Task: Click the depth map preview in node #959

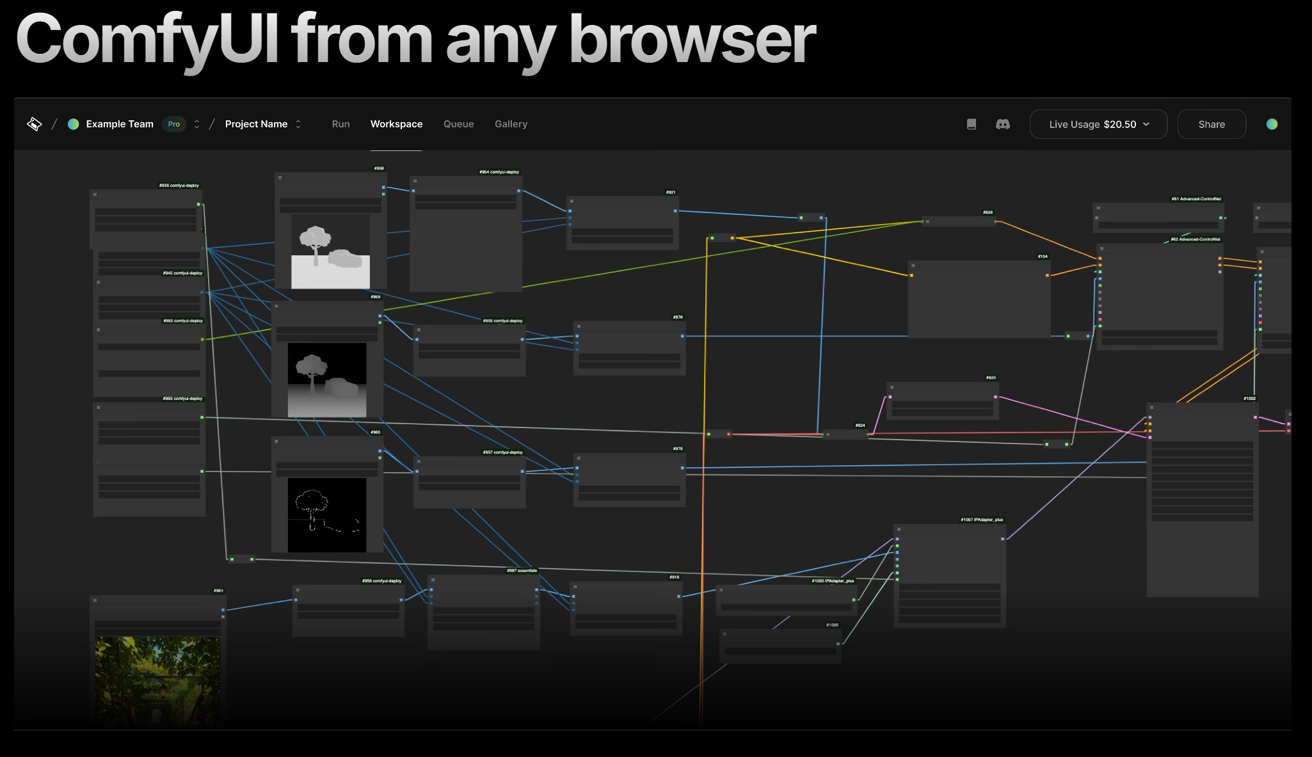Action: pos(326,380)
